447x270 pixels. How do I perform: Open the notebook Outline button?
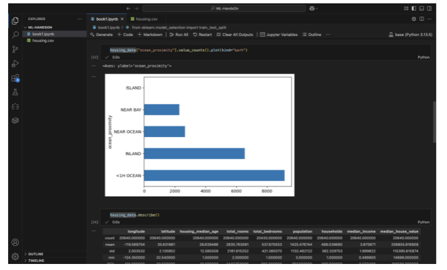click(312, 35)
